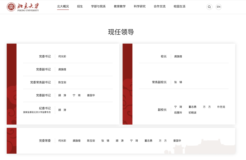Image resolution: width=246 pixels, height=160 pixels.
Task: Open the 科学研究 navigation entry
Action: [139, 6]
